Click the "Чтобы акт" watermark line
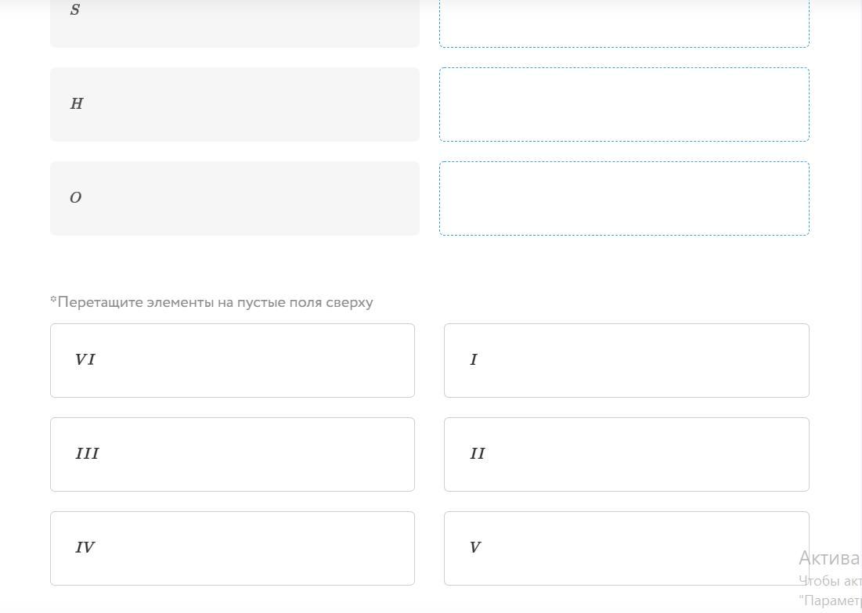Viewport: 862px width, 613px height. 830,581
